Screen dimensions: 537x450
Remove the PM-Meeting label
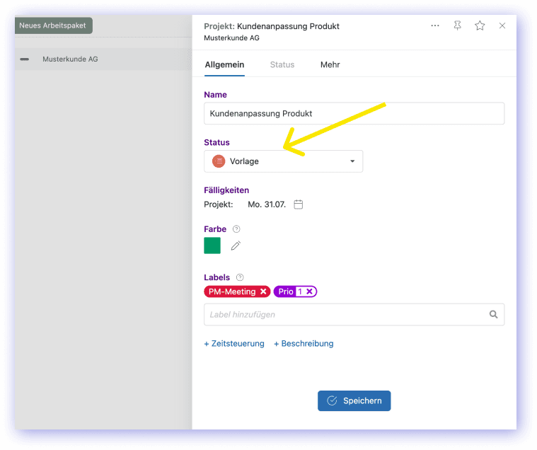263,292
